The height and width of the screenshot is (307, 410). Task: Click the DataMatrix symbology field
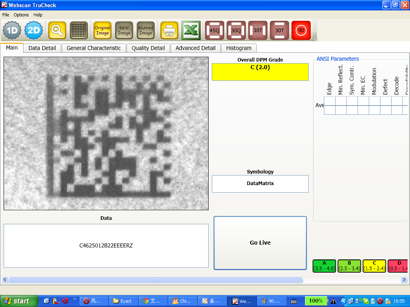tap(260, 184)
